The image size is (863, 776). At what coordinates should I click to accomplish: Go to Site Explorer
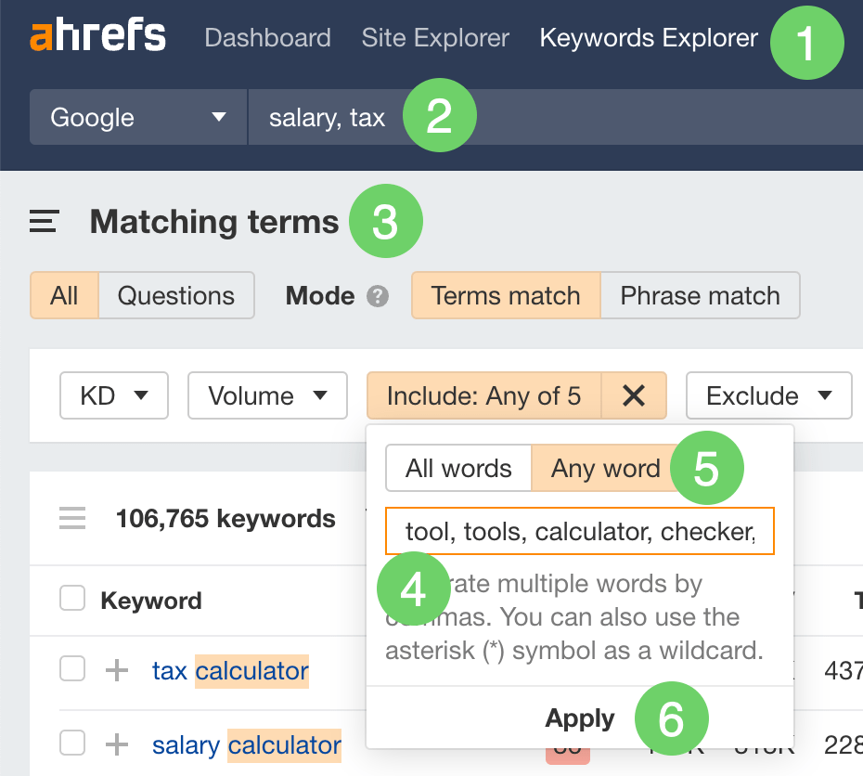(435, 38)
